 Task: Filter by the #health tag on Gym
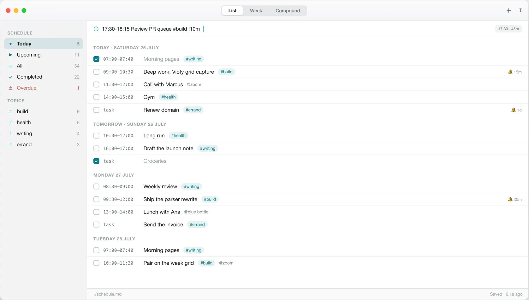169,97
